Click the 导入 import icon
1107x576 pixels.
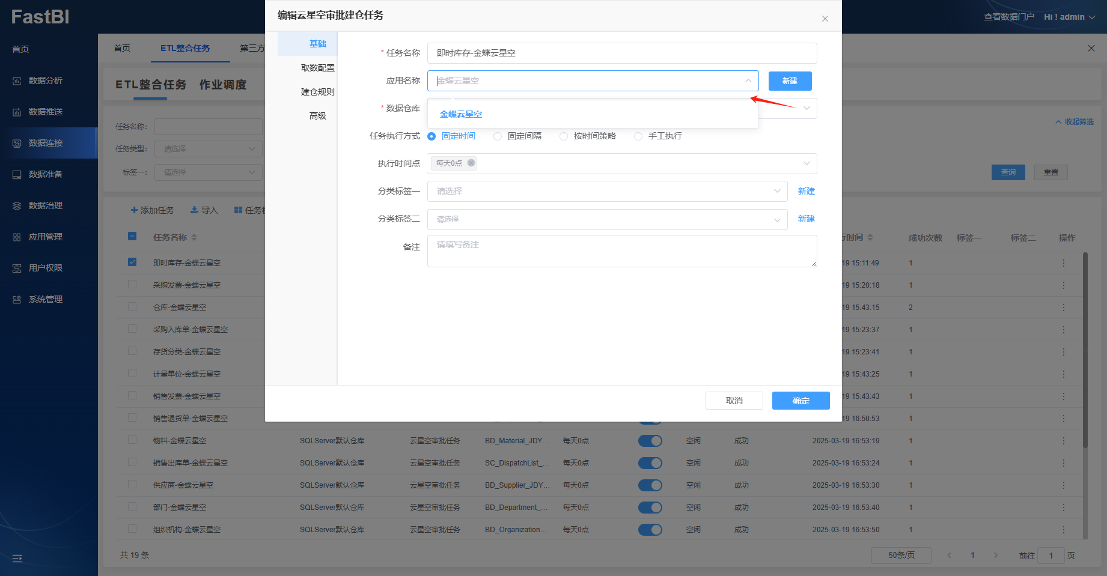point(194,210)
